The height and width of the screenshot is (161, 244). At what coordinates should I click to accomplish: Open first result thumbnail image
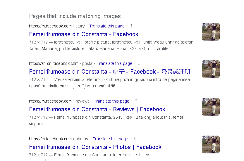(211, 32)
